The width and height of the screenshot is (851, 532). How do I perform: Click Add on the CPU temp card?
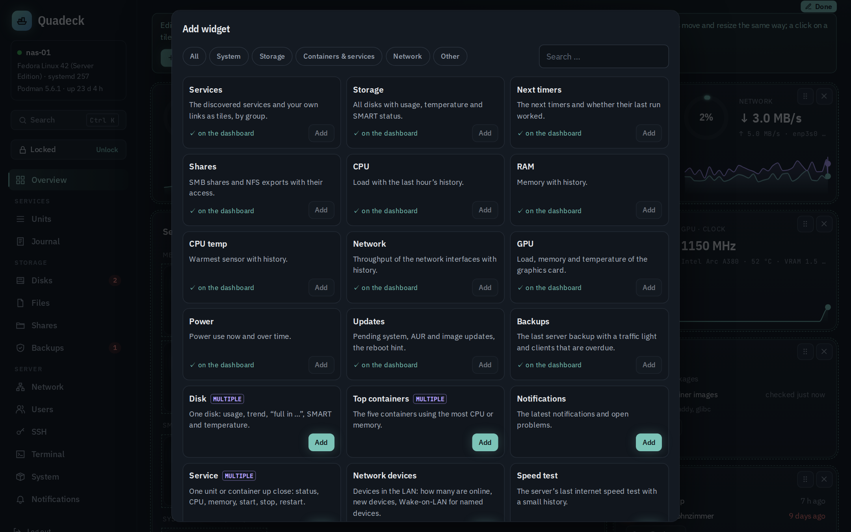[x=321, y=288]
